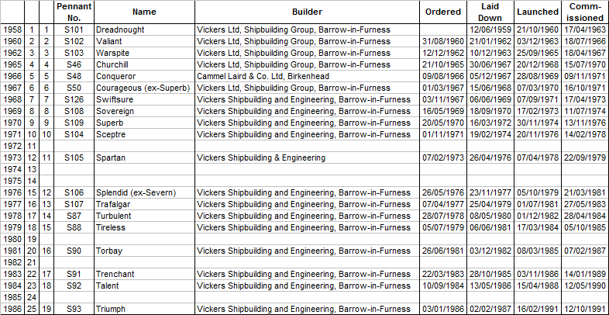Select the cell containing S102
609x315 pixels.
[x=74, y=41]
